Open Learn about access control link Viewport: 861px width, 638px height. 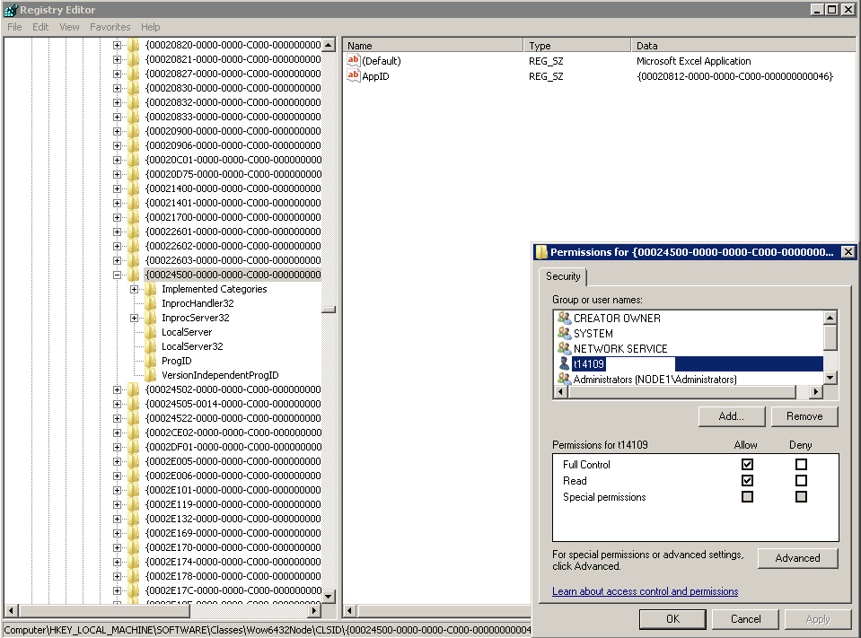(x=645, y=591)
